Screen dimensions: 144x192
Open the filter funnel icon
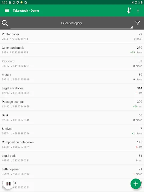tap(138, 23)
